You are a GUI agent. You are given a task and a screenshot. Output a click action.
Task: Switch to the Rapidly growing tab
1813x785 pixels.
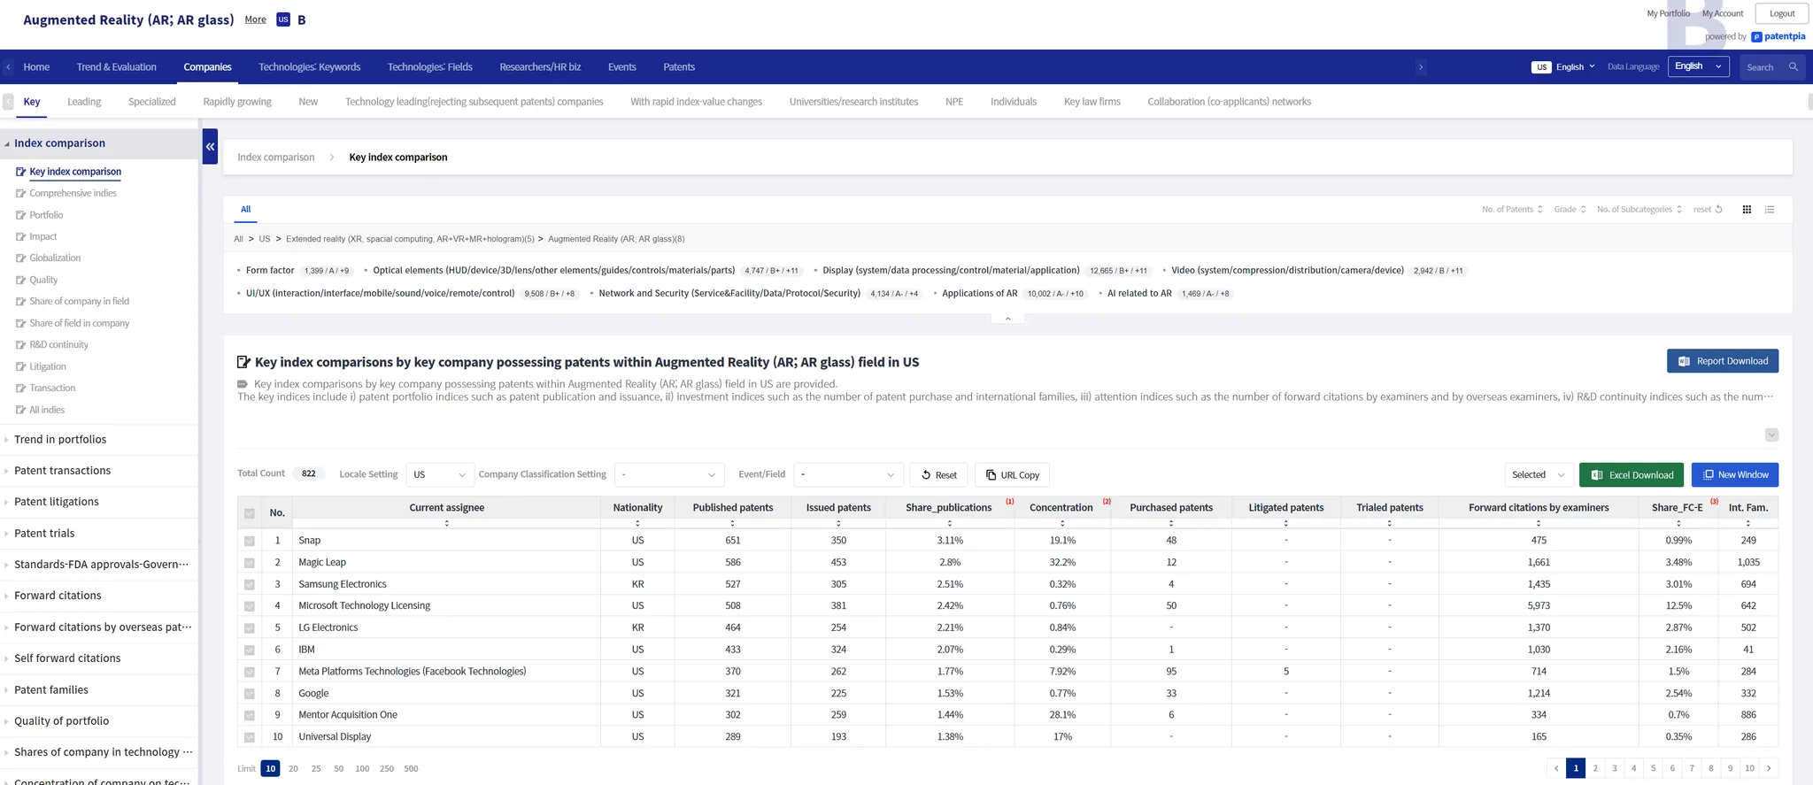click(237, 102)
